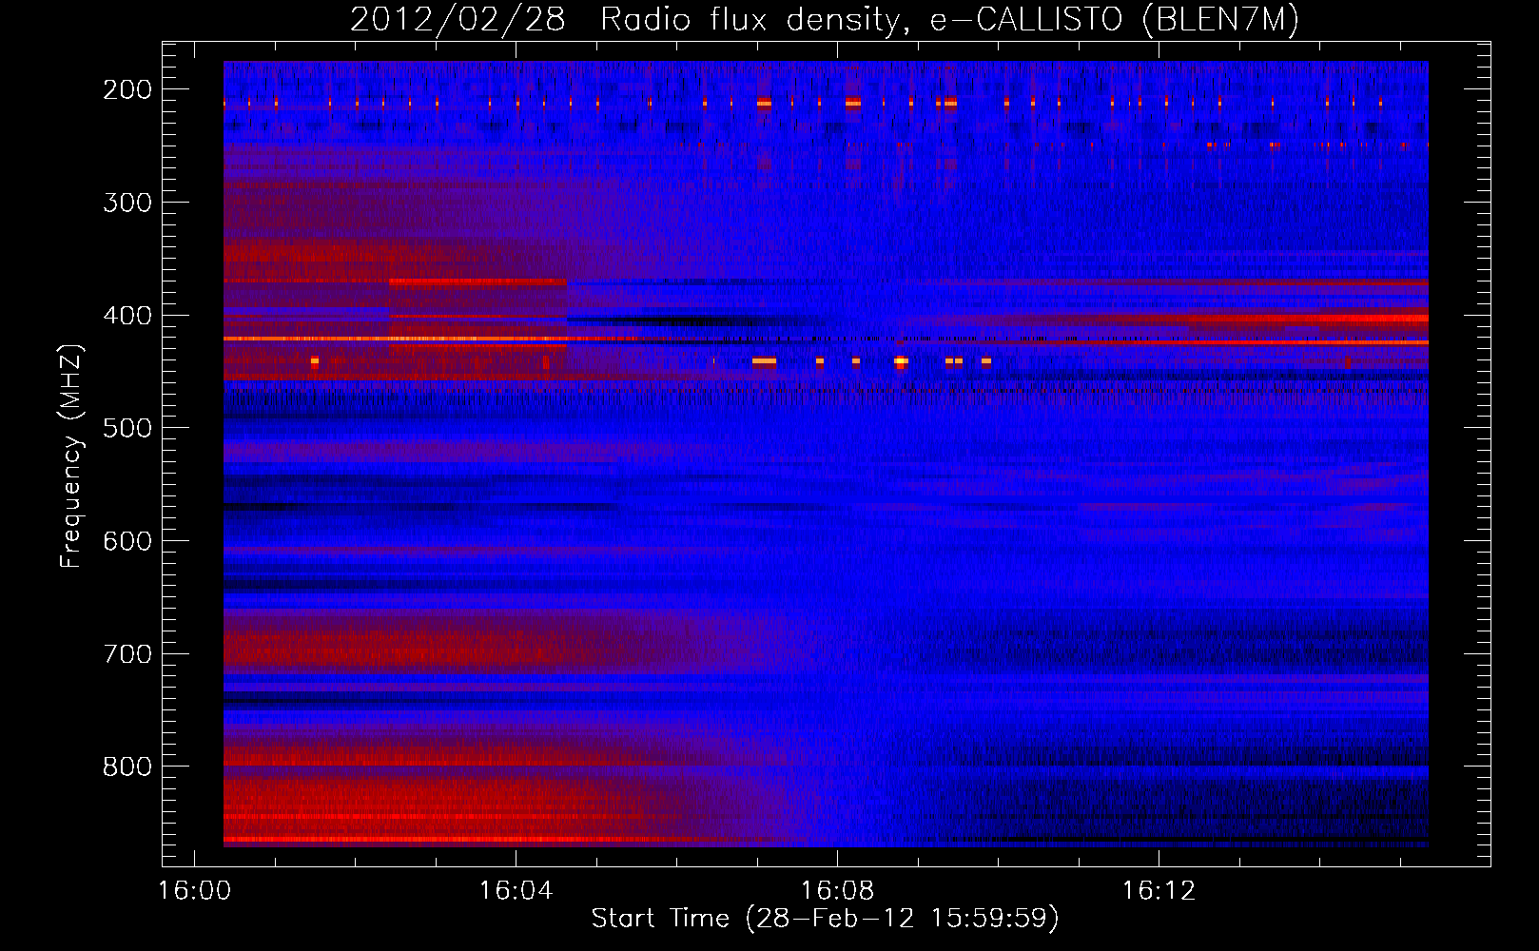Click the 400 frequency tick label
The height and width of the screenshot is (951, 1539).
pos(127,316)
